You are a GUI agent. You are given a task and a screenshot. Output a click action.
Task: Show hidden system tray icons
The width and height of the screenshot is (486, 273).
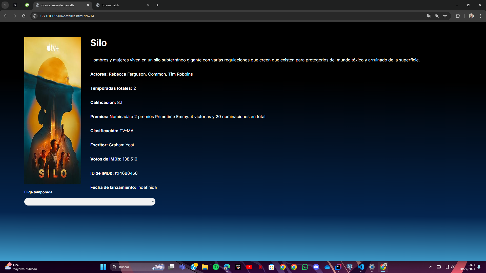pyautogui.click(x=431, y=267)
